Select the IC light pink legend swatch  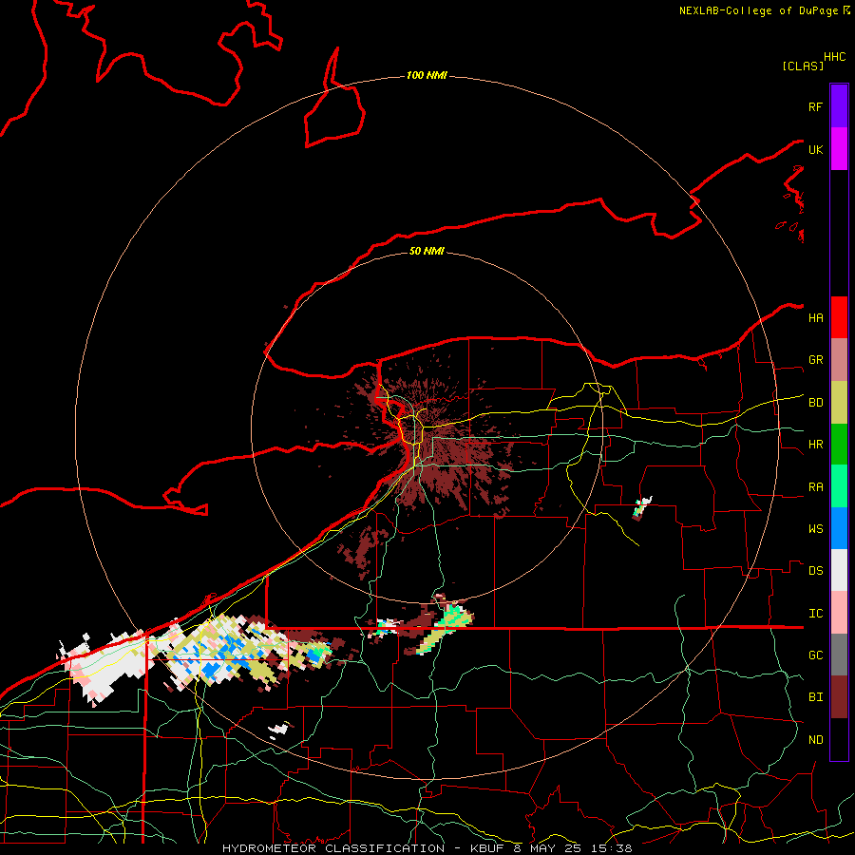pyautogui.click(x=839, y=613)
